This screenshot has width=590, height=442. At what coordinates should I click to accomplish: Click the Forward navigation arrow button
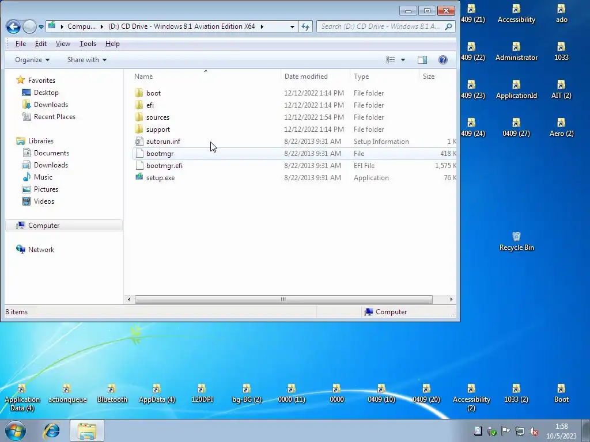29,26
